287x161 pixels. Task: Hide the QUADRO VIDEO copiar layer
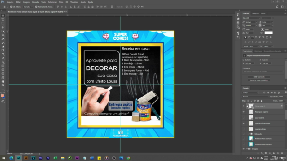click(x=244, y=123)
